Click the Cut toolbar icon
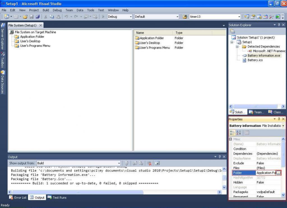Image resolution: width=287 pixels, height=208 pixels. pos(46,17)
